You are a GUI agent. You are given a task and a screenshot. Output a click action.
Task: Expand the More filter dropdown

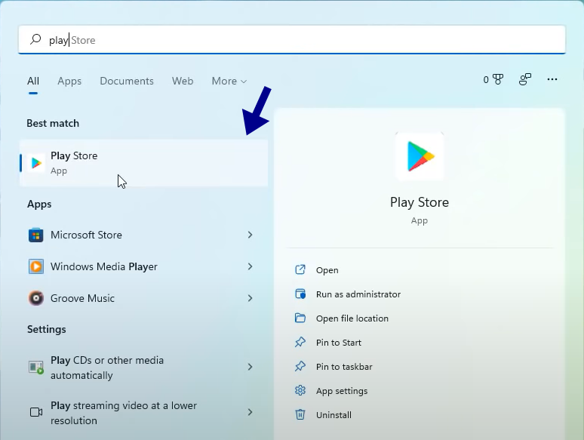[229, 81]
